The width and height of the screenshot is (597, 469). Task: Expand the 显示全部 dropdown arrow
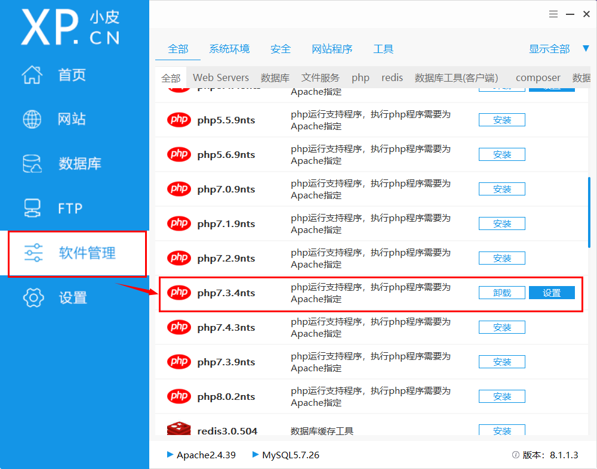586,49
